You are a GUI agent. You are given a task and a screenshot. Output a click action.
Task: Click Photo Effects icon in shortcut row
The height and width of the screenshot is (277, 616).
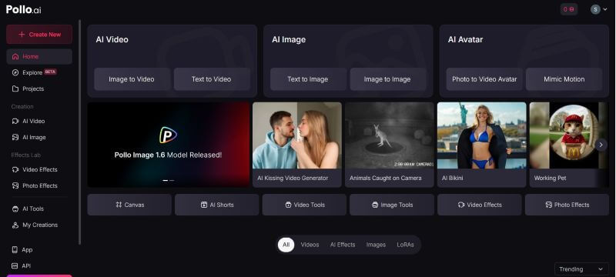pos(549,205)
